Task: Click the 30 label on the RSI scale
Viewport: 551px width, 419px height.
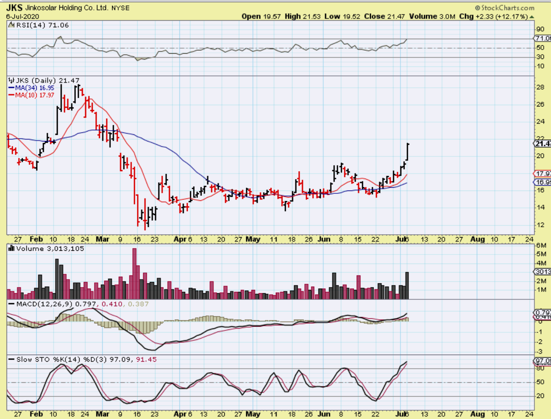Action: click(540, 57)
